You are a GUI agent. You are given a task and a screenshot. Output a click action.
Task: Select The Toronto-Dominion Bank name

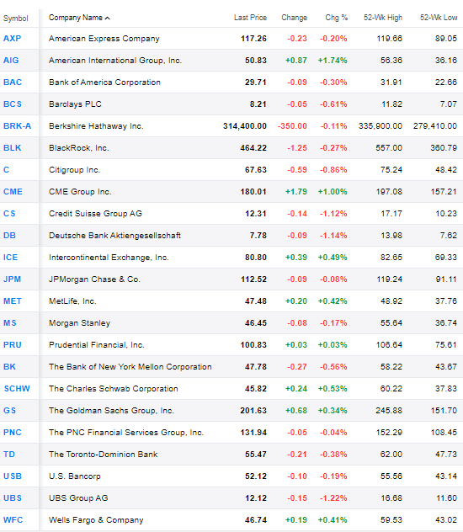coord(104,455)
